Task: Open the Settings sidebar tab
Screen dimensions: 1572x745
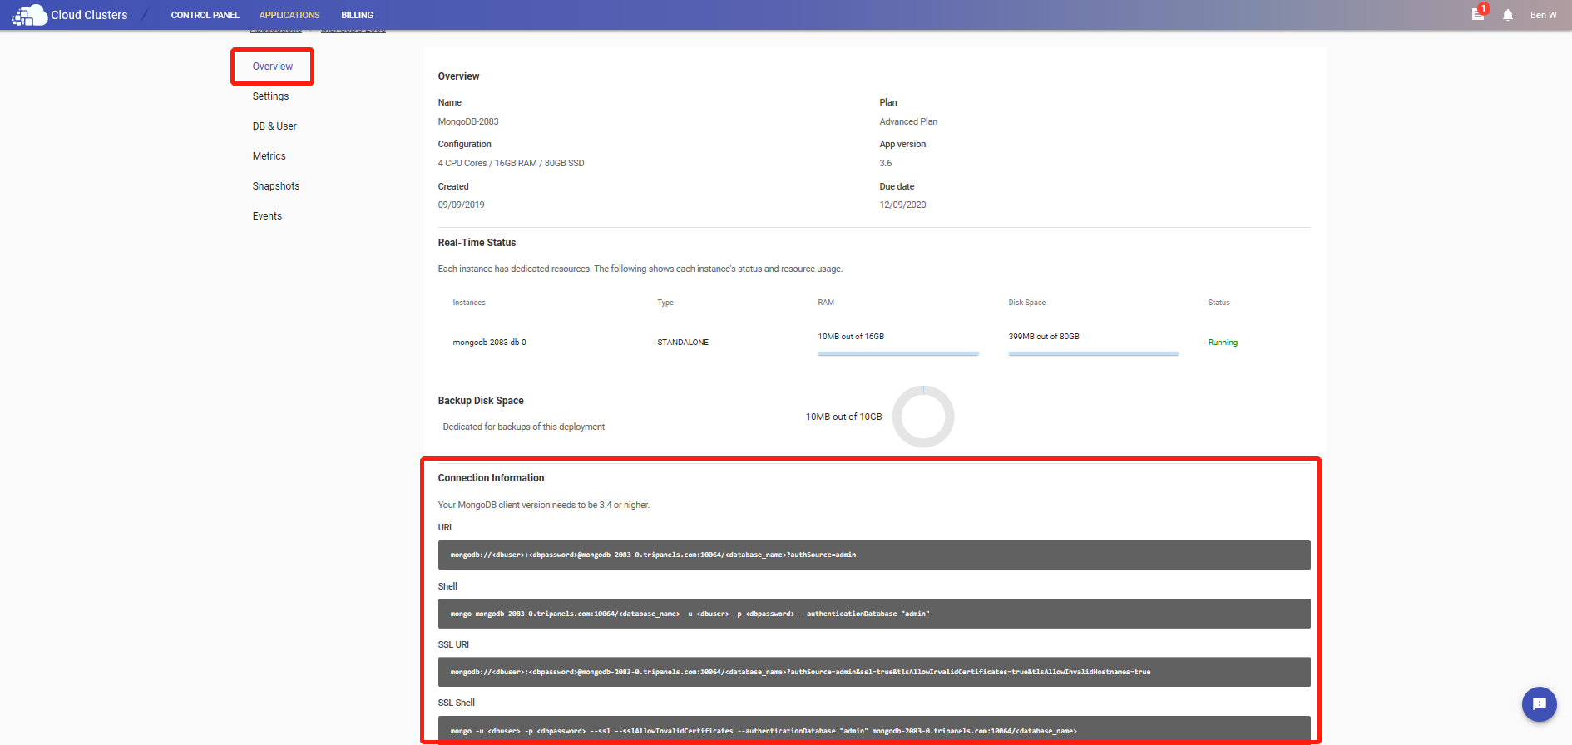Action: [271, 96]
